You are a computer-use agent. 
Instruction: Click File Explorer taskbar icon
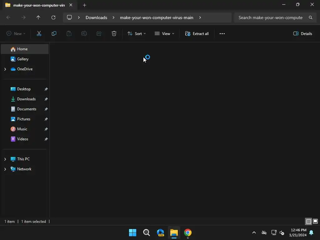(x=174, y=232)
